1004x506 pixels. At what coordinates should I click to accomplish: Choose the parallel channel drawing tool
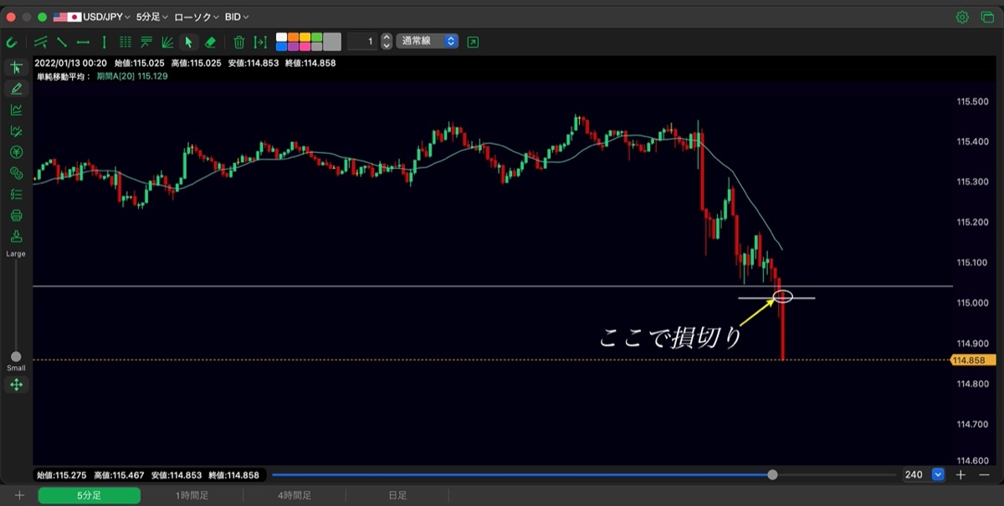(40, 42)
